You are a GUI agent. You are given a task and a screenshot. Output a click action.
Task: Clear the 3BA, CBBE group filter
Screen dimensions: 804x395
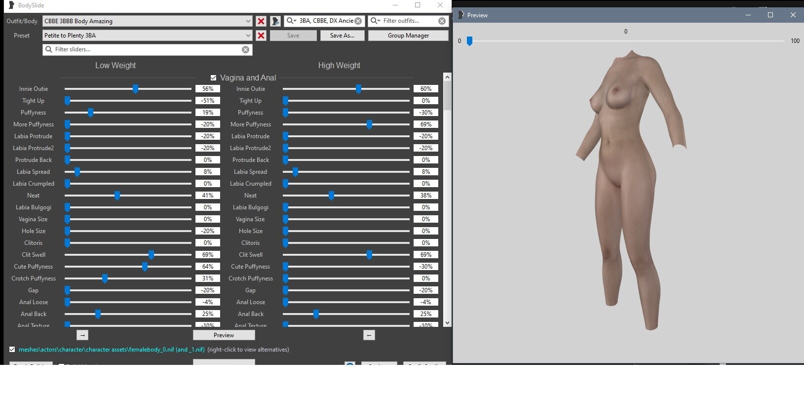(x=358, y=21)
